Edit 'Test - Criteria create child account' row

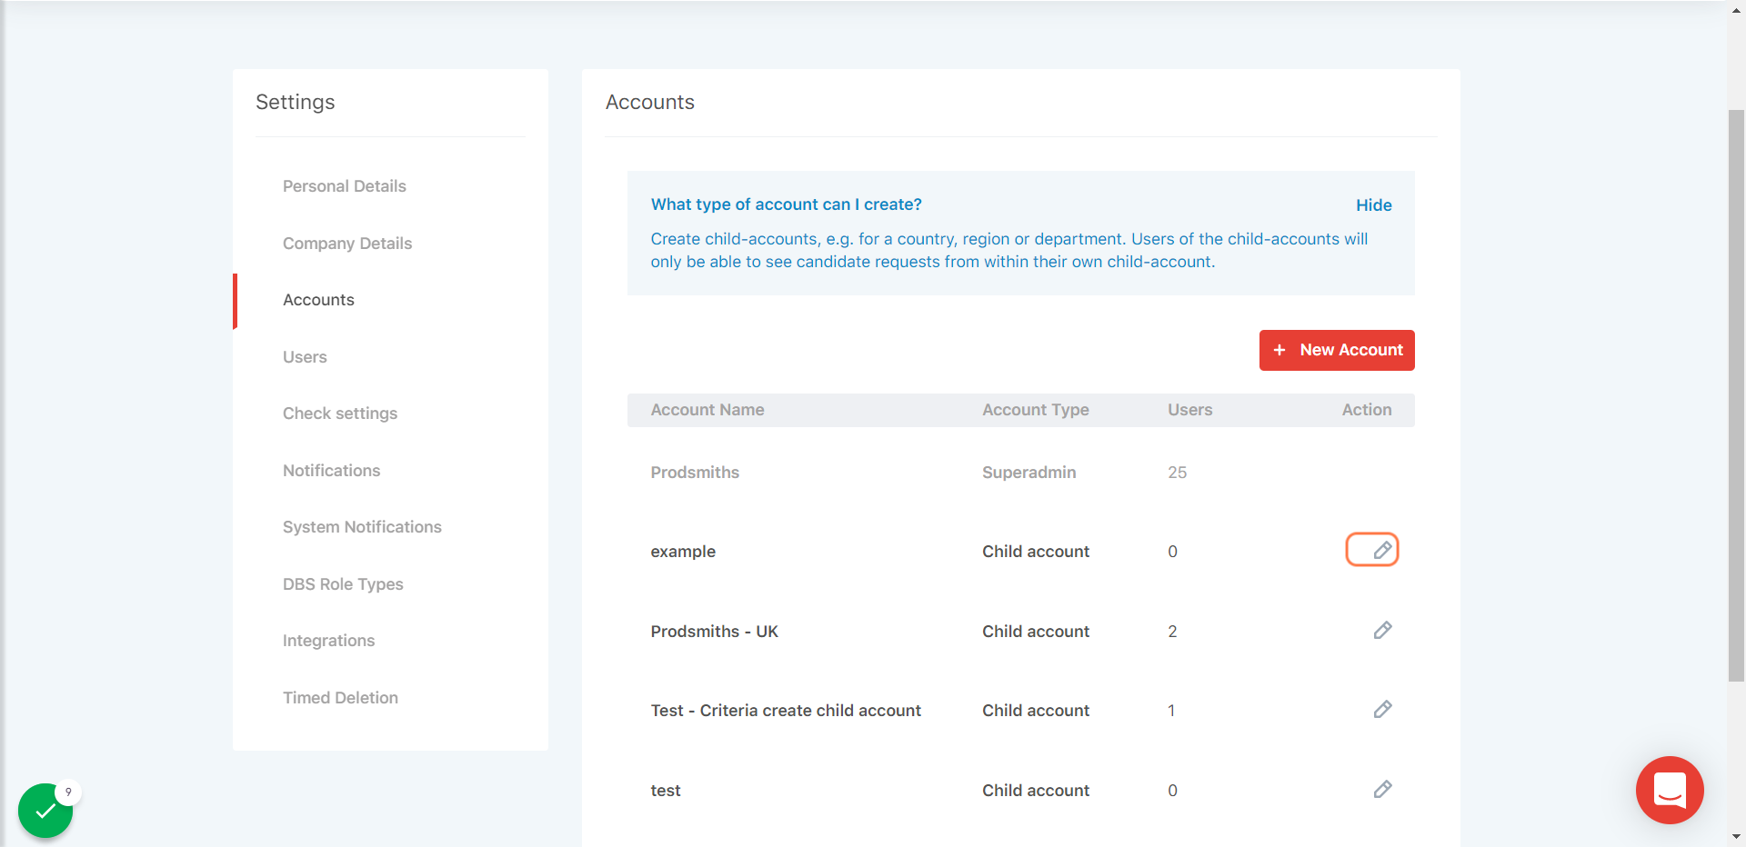click(x=1382, y=709)
